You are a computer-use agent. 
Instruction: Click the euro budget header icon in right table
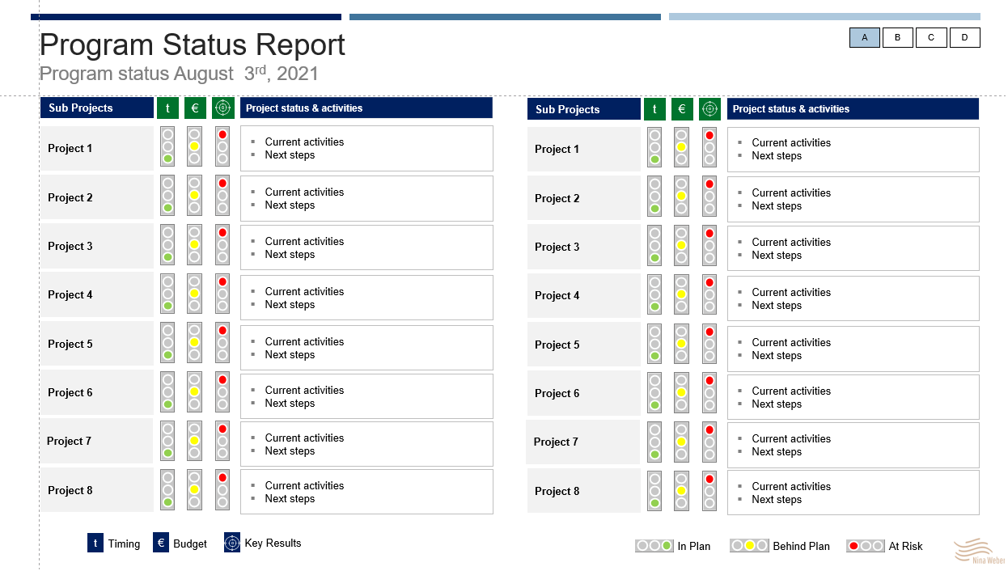pyautogui.click(x=682, y=108)
